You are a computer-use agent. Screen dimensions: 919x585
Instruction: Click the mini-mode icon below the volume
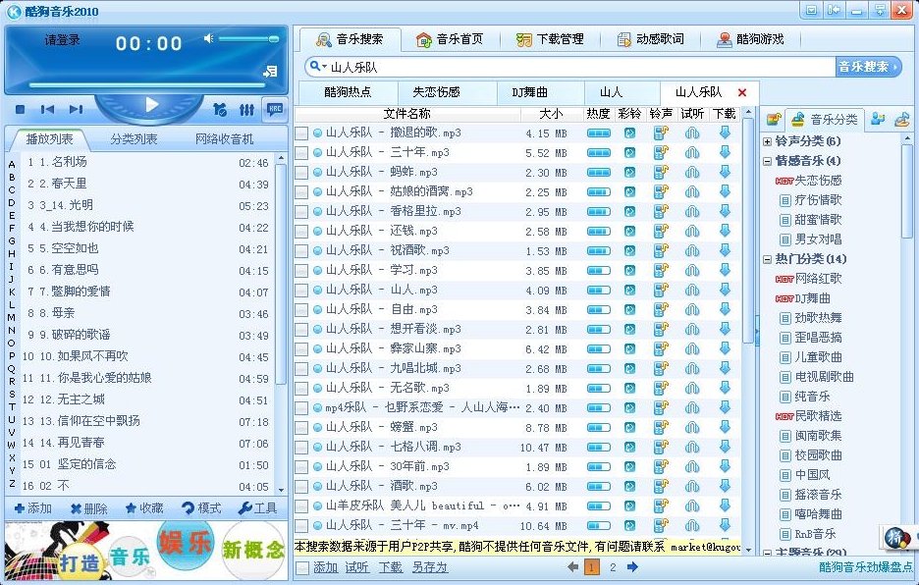tap(270, 72)
